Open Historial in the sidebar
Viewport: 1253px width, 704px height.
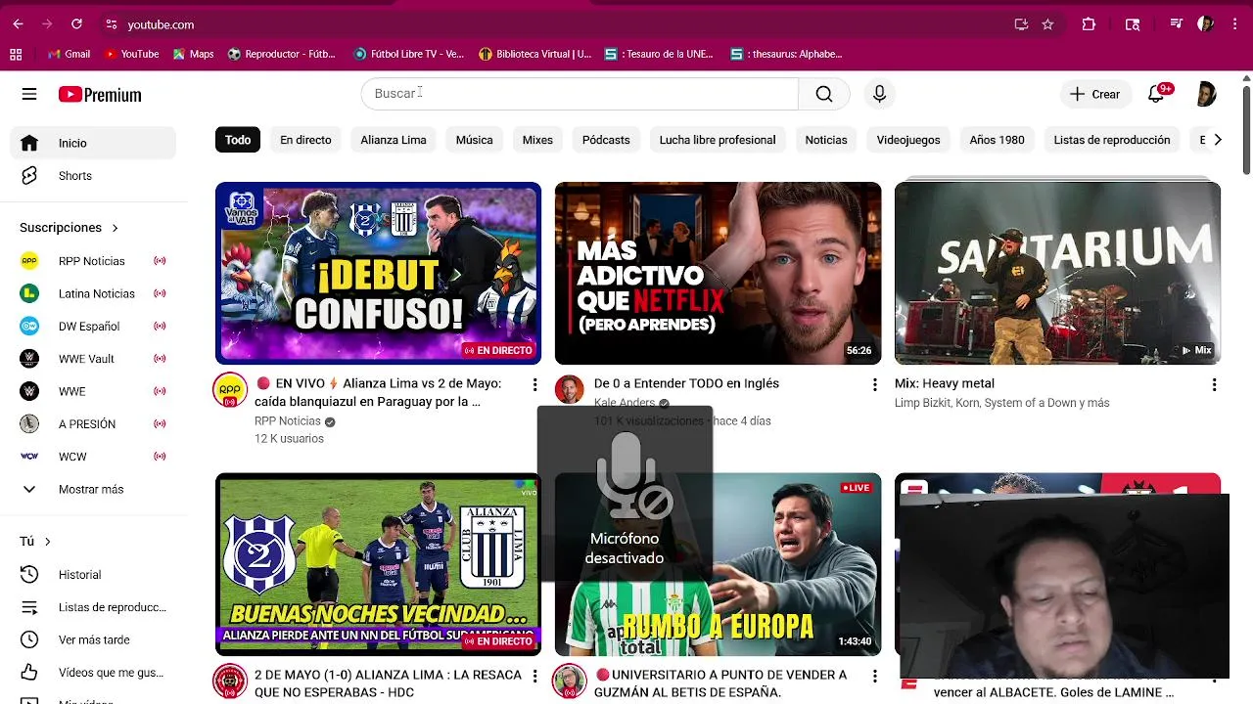[x=93, y=575]
